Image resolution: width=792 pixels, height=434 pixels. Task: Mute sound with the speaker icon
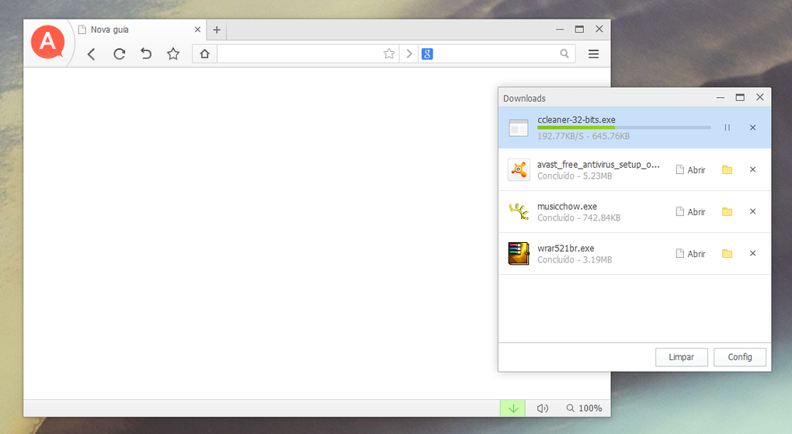coord(543,408)
